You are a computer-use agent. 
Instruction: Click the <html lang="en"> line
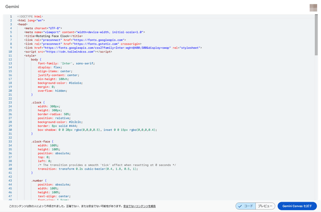click(31, 21)
